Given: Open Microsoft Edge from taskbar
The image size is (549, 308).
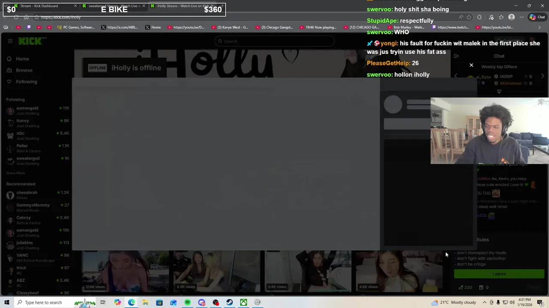Looking at the screenshot, I should click(x=131, y=302).
